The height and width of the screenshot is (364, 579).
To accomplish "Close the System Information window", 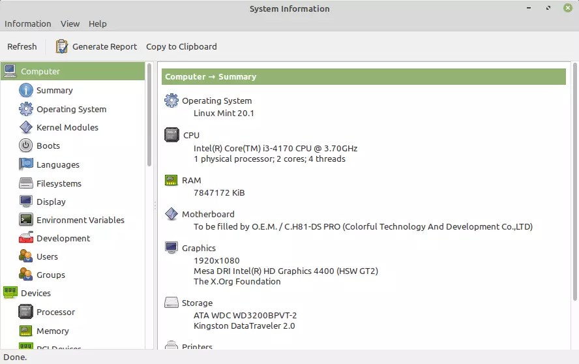I will tap(567, 8).
